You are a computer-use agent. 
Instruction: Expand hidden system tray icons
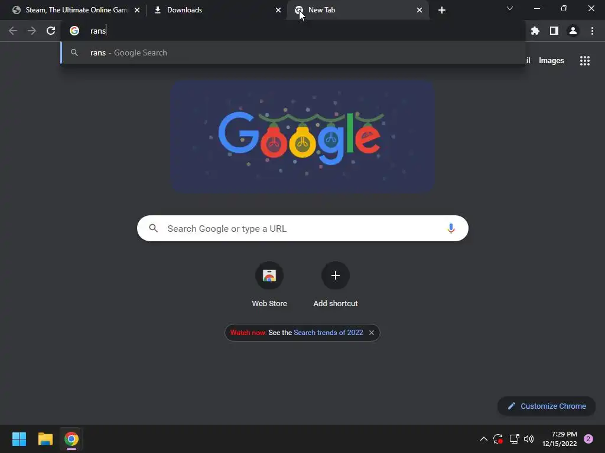tap(483, 439)
